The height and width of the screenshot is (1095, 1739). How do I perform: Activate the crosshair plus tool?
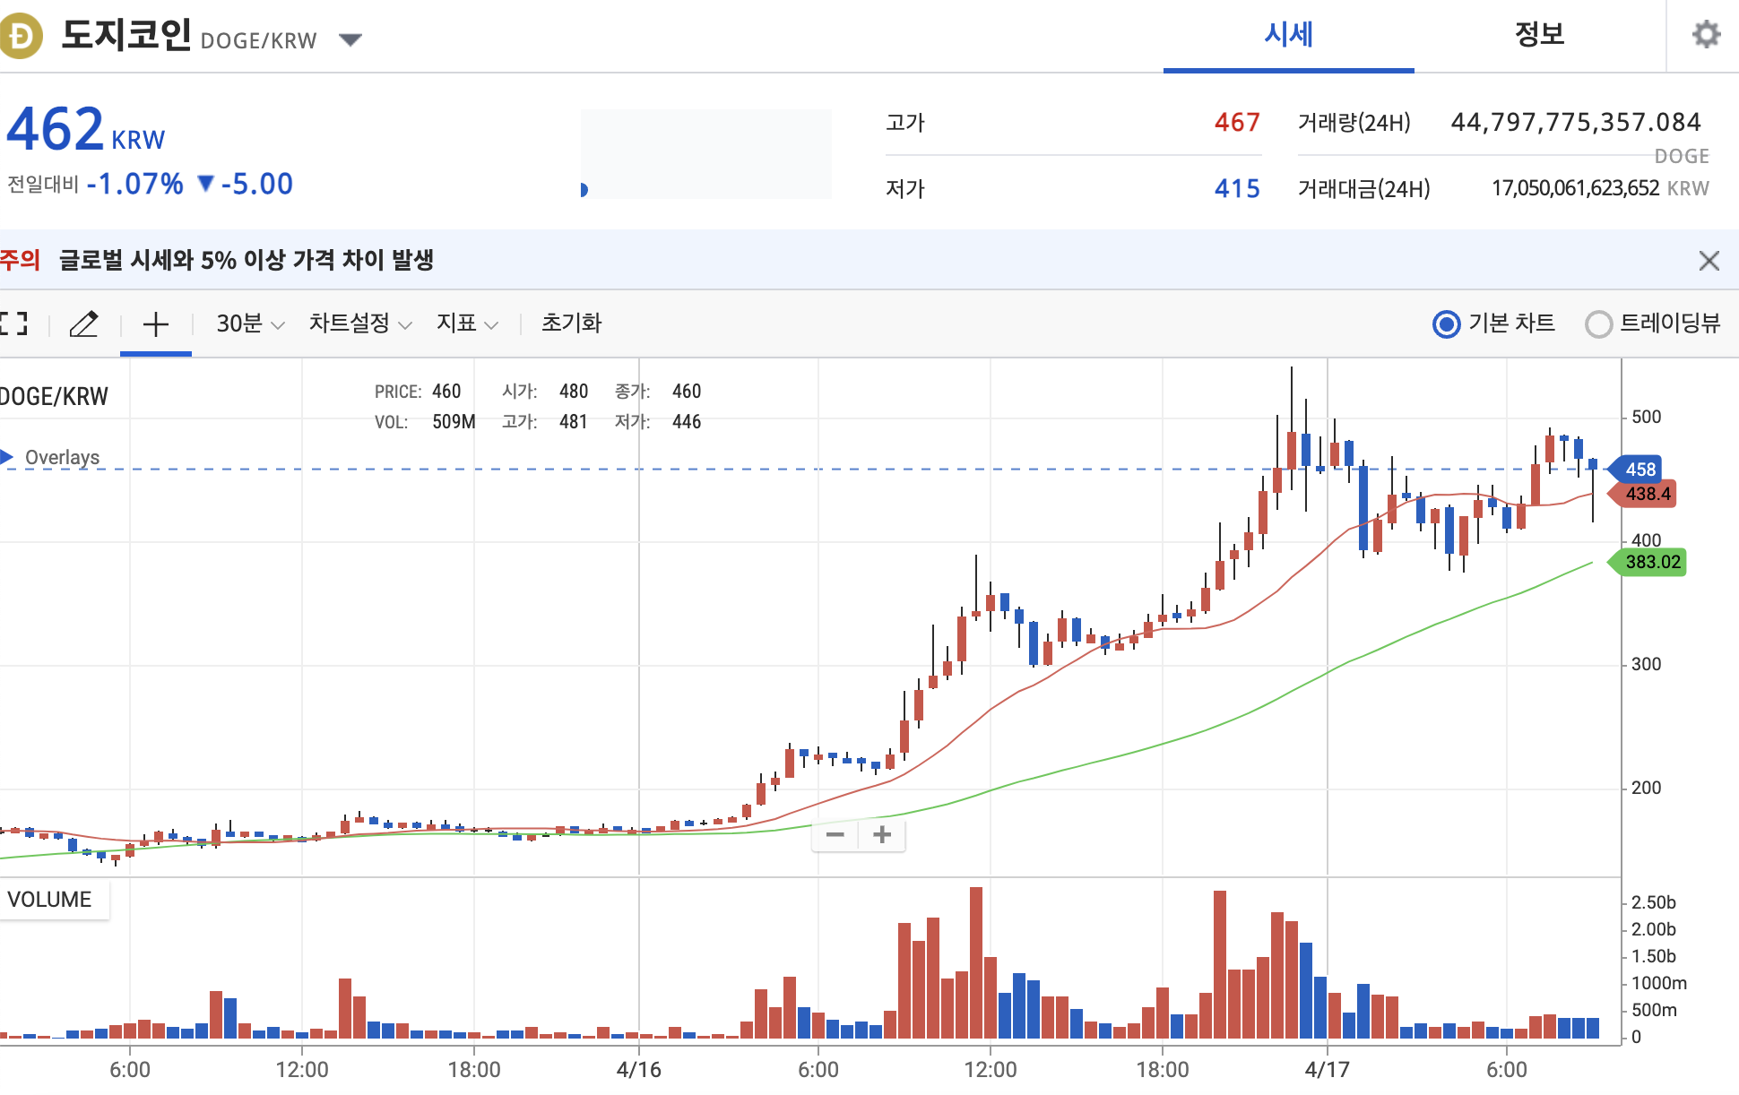point(156,323)
